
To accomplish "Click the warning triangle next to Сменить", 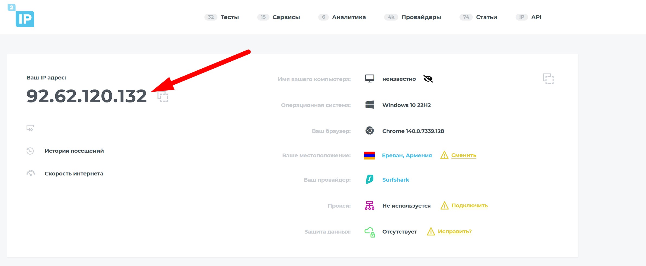I will pyautogui.click(x=444, y=155).
